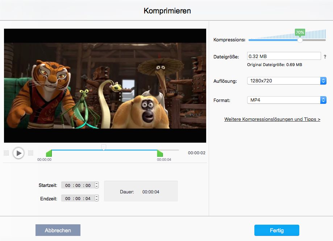Select the Startzeit hours field
This screenshot has width=333, height=241.
(x=68, y=185)
